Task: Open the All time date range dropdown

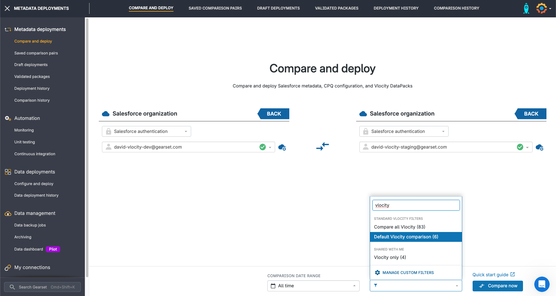Action: 313,286
